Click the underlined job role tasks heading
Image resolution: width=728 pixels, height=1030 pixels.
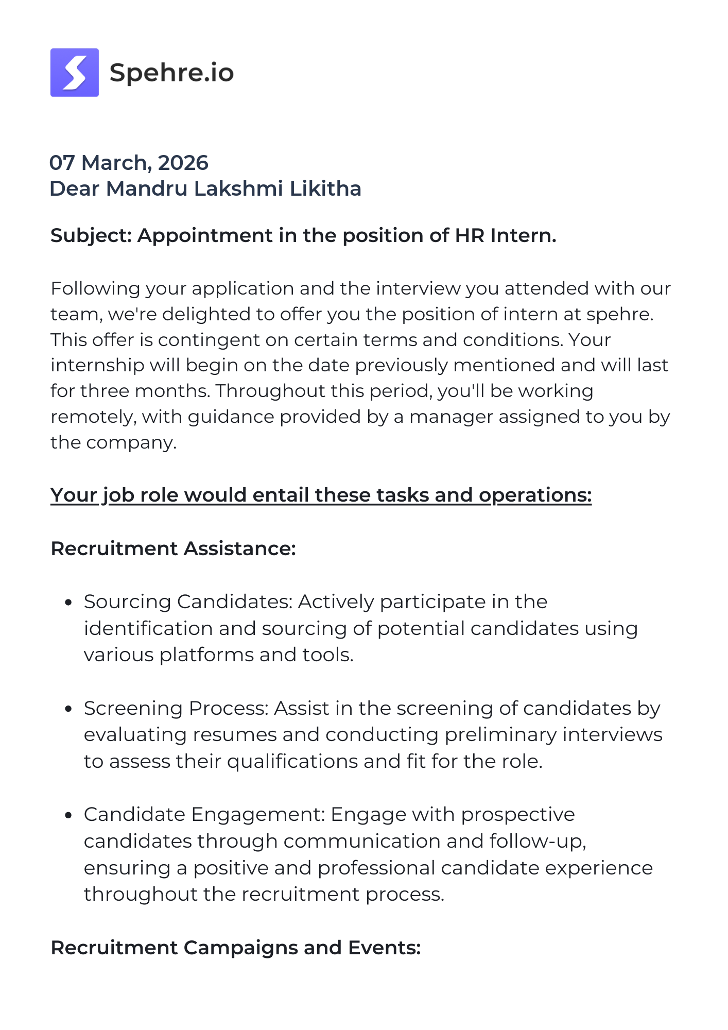tap(321, 495)
